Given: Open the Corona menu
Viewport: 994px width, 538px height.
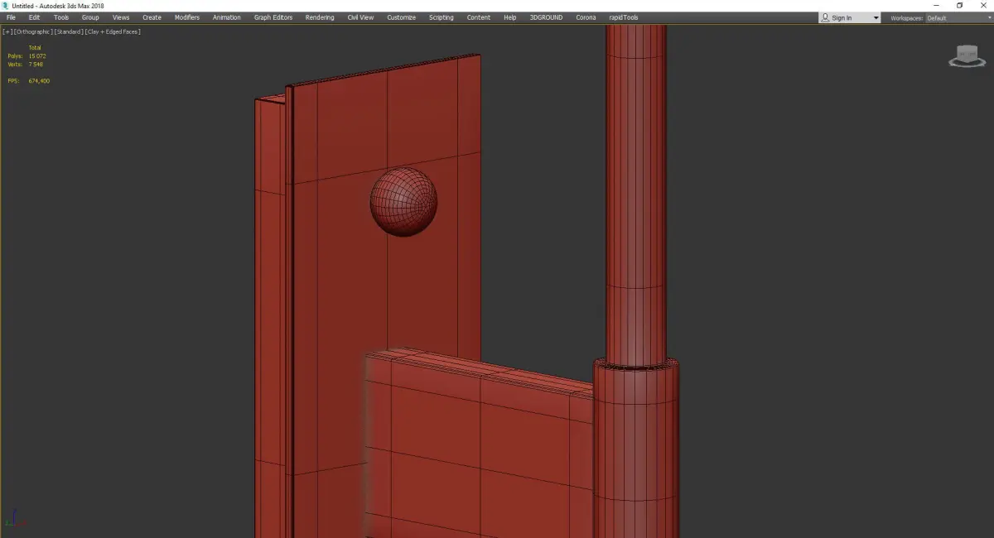Looking at the screenshot, I should coord(586,17).
